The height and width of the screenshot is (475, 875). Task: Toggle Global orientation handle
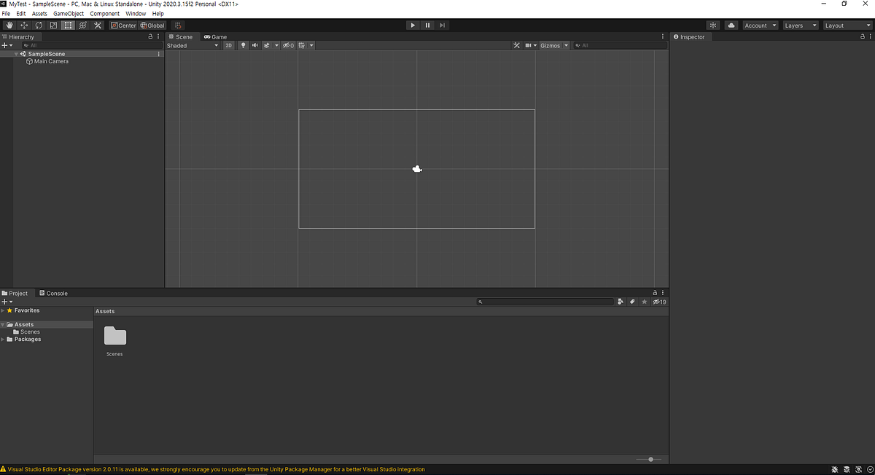pyautogui.click(x=152, y=25)
